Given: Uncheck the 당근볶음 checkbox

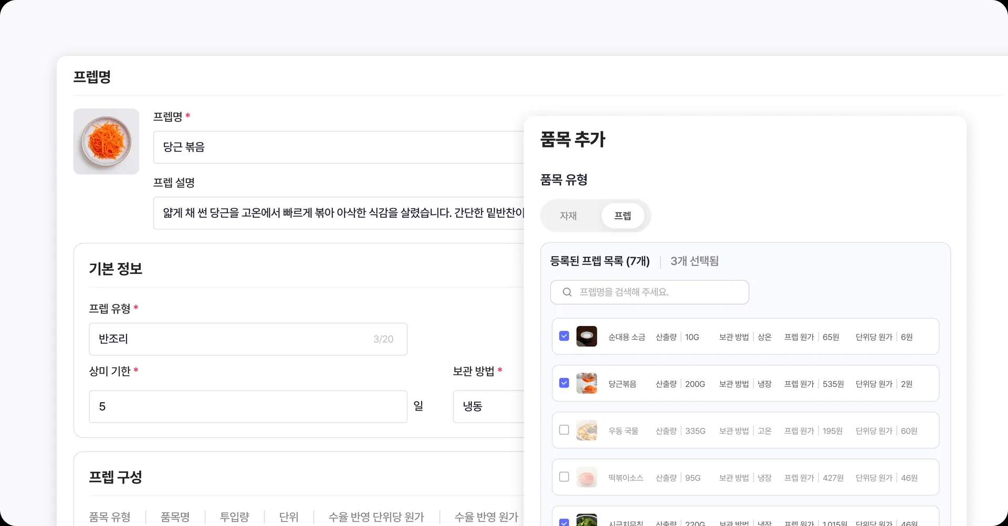Looking at the screenshot, I should tap(564, 383).
